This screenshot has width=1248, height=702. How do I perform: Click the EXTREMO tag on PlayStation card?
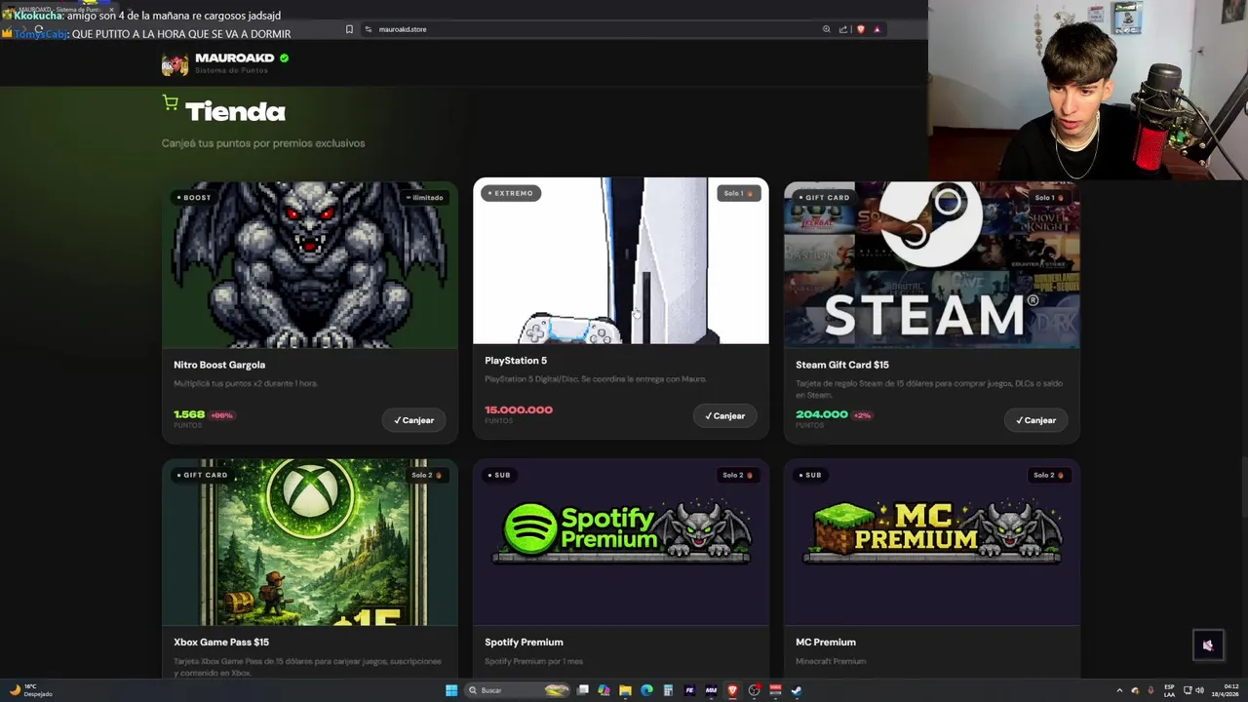click(x=510, y=193)
